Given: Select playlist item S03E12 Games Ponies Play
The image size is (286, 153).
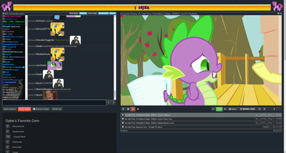Looking at the screenshot, I should point(201,119).
